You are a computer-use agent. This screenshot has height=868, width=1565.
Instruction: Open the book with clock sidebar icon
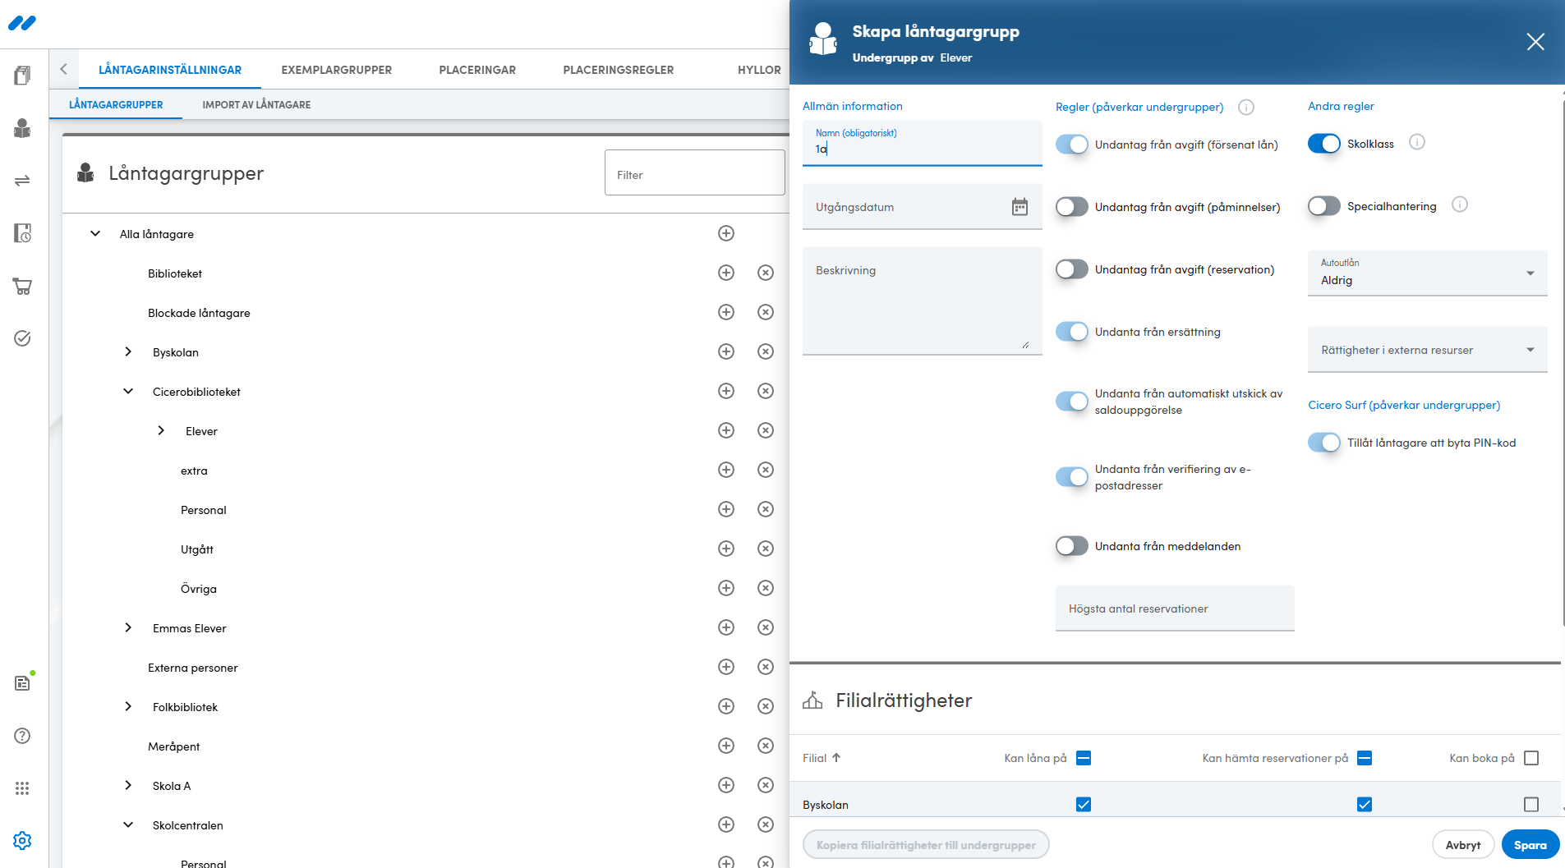[x=22, y=233]
